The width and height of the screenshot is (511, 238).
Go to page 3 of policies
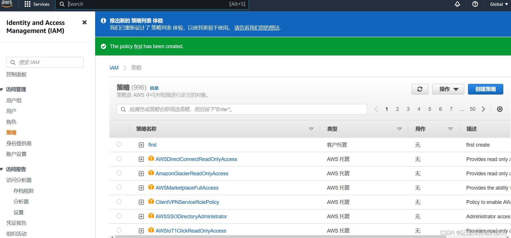tap(408, 109)
